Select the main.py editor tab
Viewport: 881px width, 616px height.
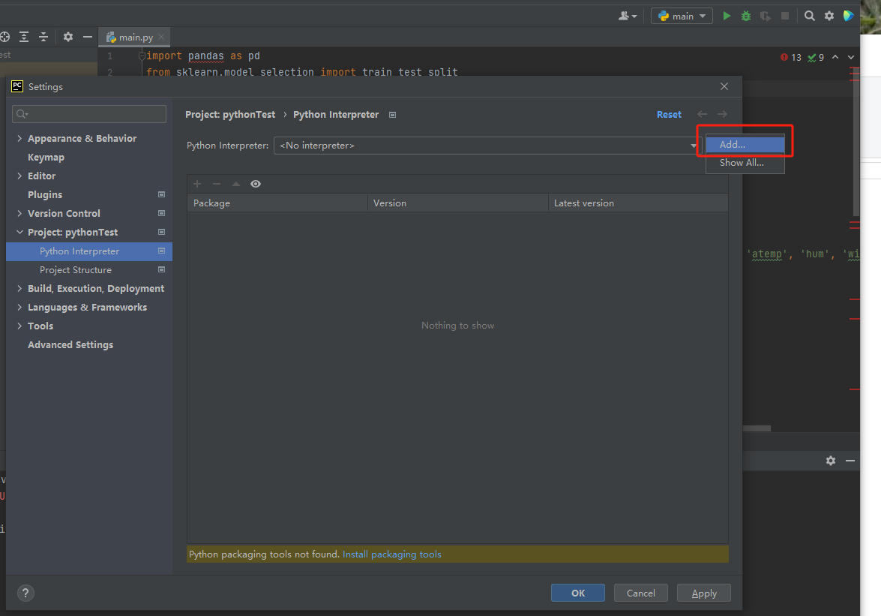(x=133, y=37)
